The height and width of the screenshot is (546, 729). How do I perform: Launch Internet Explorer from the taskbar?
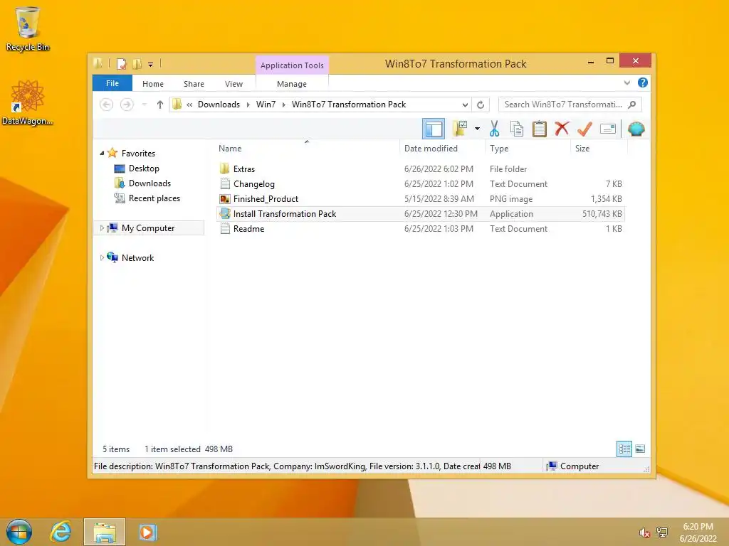pos(61,532)
